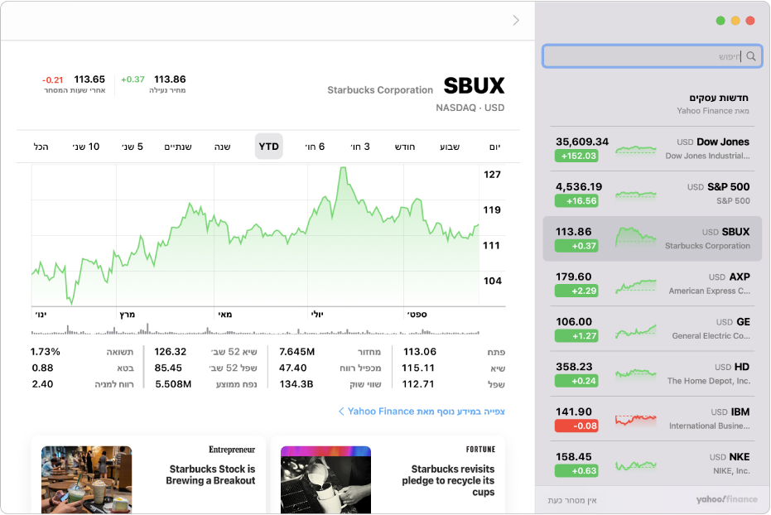
Task: Click the S&P 500 sparkline chart
Action: pos(635,195)
